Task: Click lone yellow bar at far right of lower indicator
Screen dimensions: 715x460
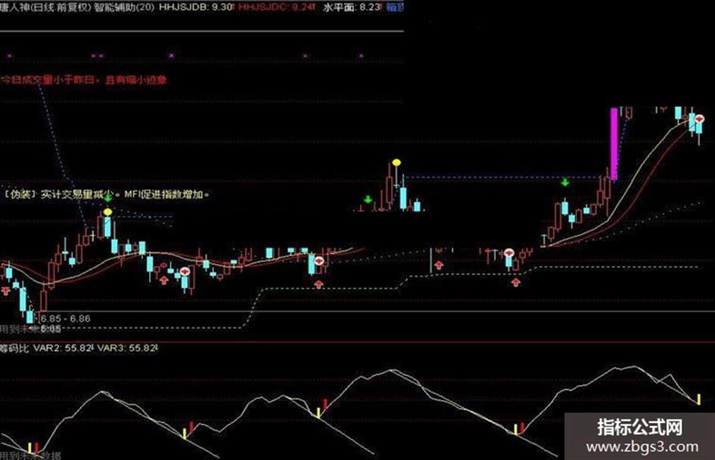Action: (698, 399)
